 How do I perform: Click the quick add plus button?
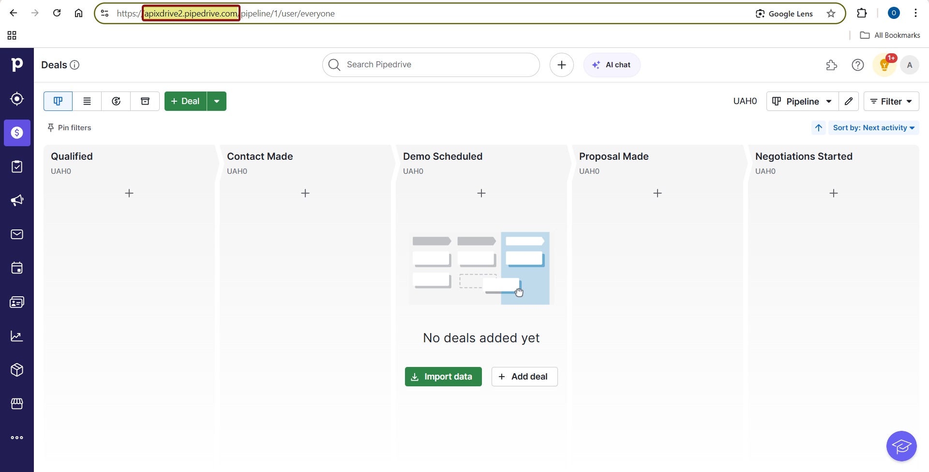tap(562, 65)
